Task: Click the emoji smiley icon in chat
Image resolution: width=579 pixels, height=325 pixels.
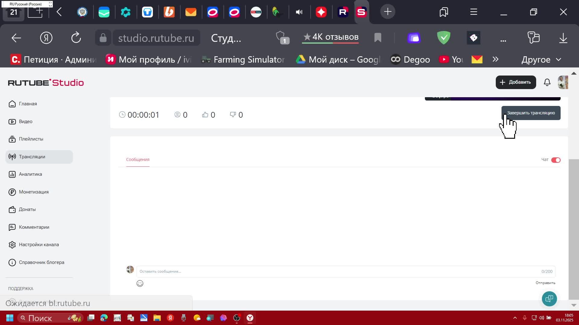Action: (x=140, y=283)
